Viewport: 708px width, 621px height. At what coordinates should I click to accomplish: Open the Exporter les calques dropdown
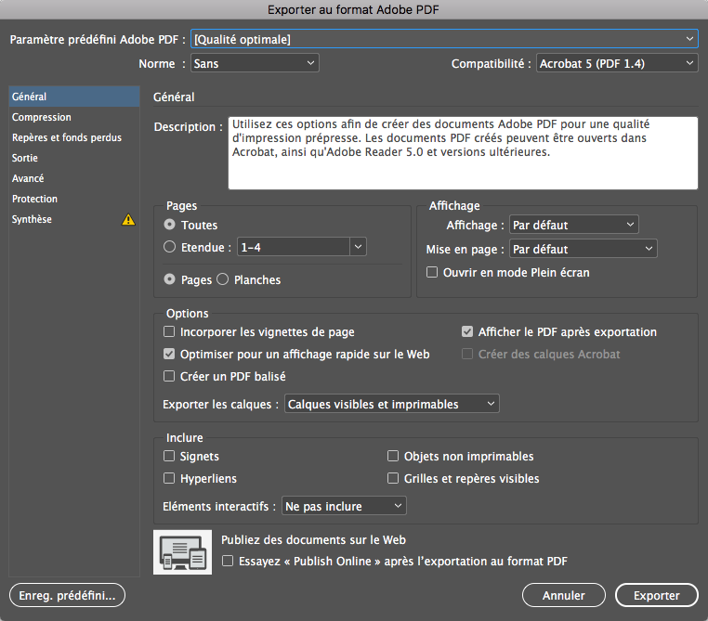[391, 404]
